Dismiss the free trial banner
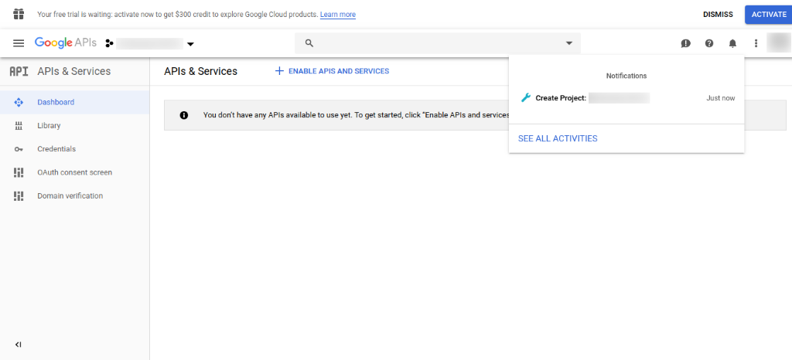Viewport: 792px width, 360px height. (718, 15)
